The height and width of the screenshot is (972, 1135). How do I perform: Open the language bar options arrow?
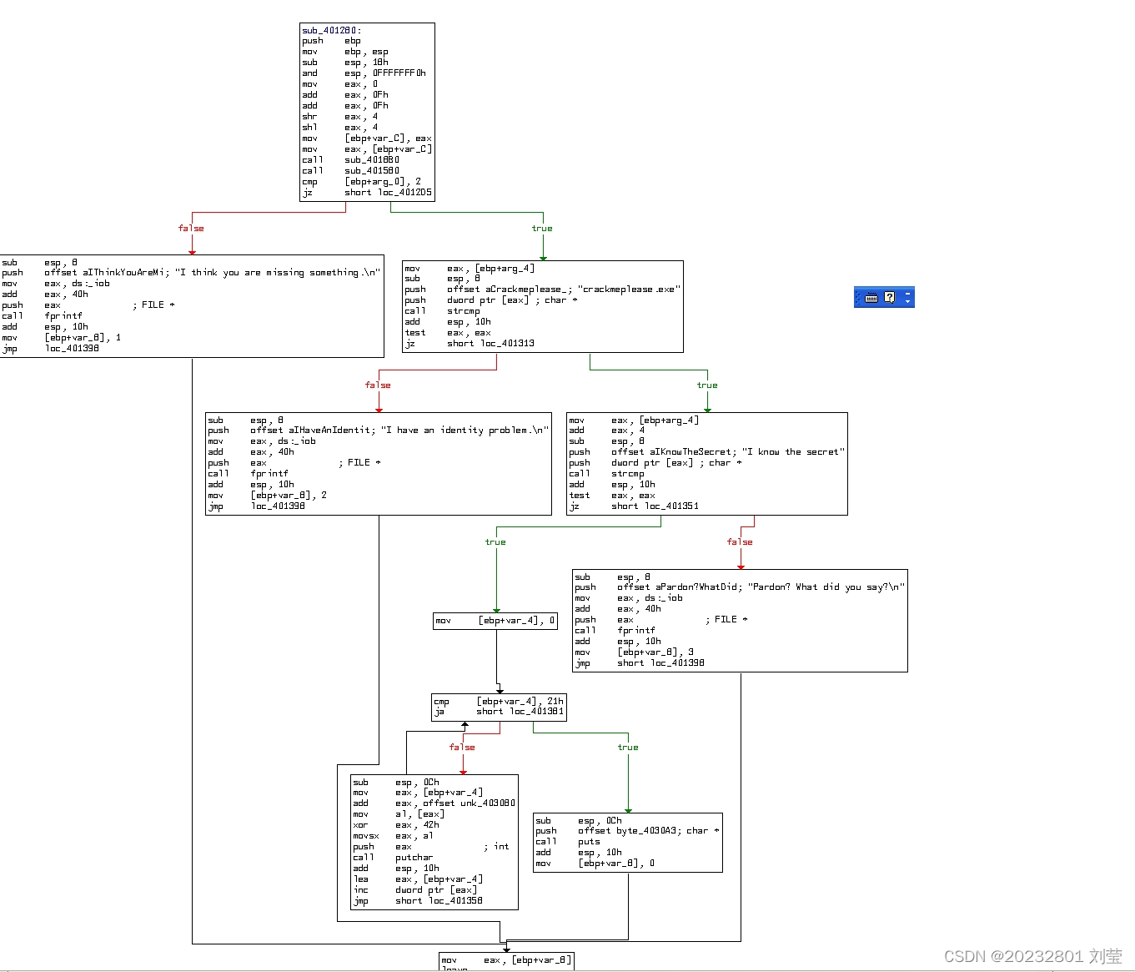coord(908,302)
